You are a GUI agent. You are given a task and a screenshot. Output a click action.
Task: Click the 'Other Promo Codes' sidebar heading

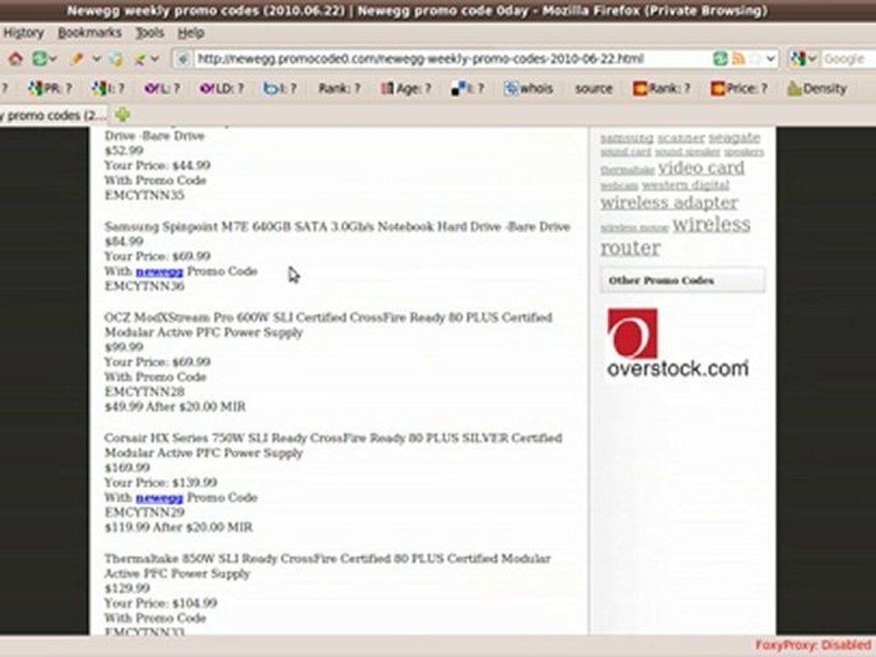683,280
